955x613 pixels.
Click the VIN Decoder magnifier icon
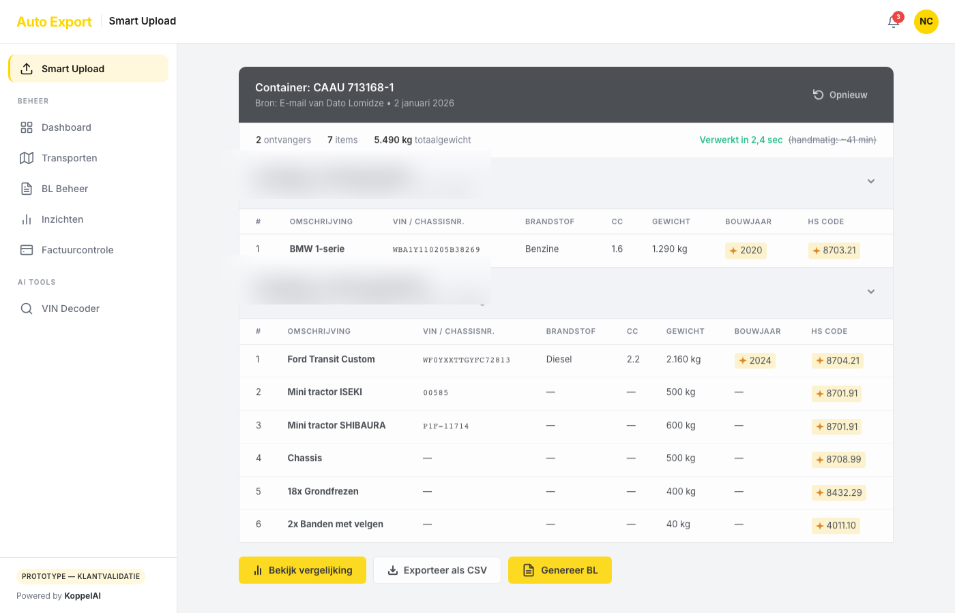[x=27, y=309]
